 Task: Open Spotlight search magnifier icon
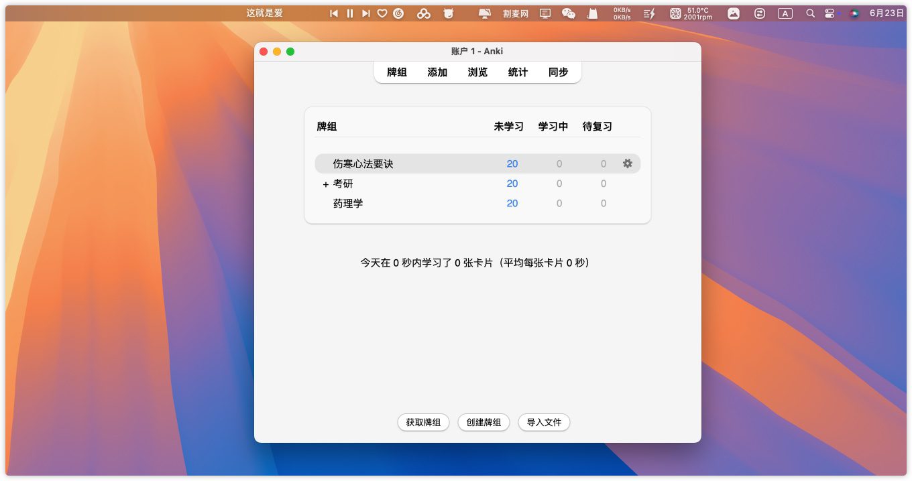pos(810,13)
